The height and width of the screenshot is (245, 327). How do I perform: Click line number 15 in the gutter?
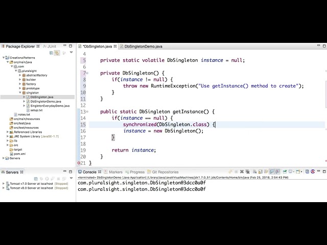pos(83,125)
